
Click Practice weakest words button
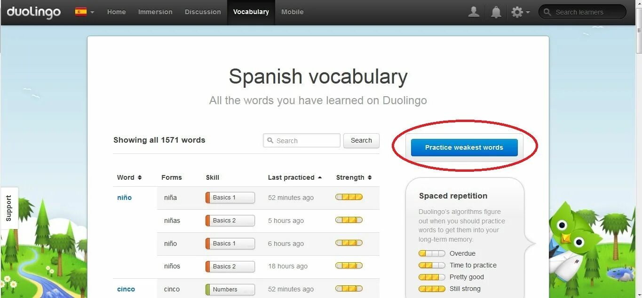464,147
